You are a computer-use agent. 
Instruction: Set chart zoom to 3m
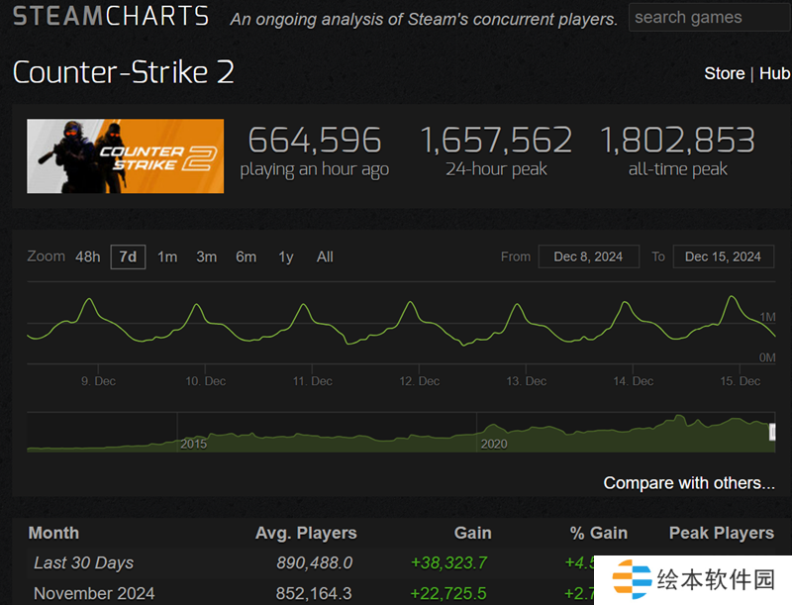point(206,256)
